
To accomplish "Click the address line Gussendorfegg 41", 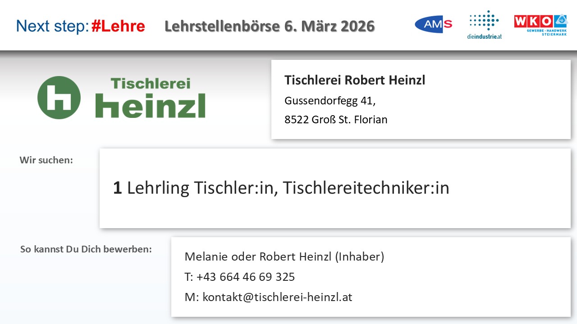I will pos(330,101).
